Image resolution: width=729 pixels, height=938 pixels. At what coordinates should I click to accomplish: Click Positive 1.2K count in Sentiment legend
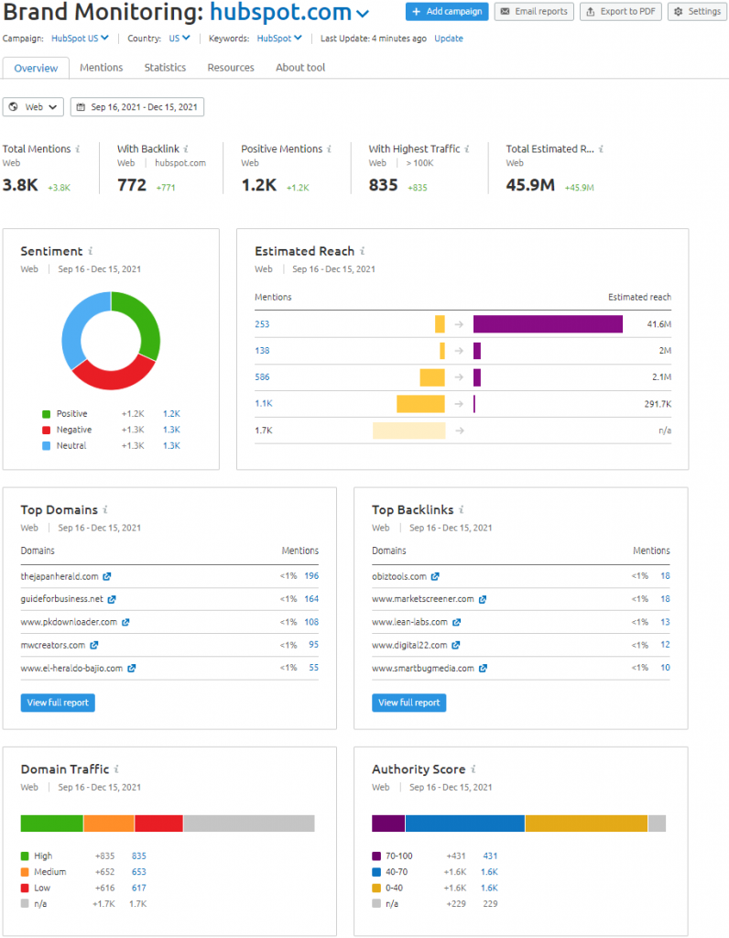pyautogui.click(x=171, y=414)
